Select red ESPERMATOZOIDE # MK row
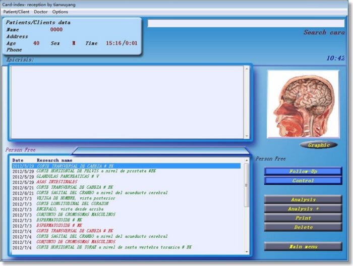353x266 pixels. [126, 226]
